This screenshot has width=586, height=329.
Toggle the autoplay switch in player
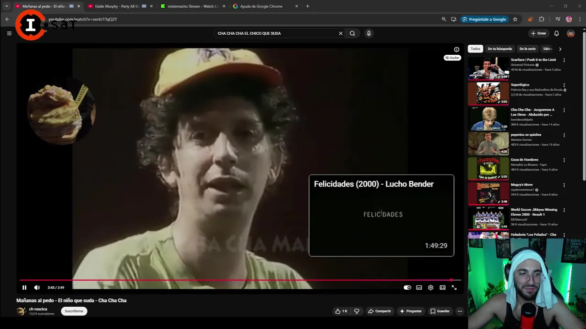pos(407,287)
